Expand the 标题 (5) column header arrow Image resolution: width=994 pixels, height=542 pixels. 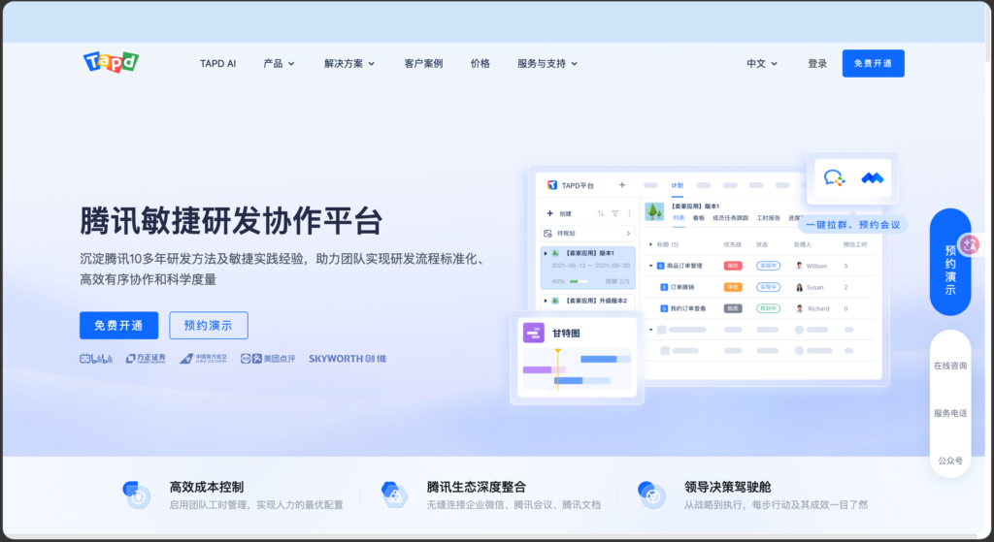click(650, 244)
